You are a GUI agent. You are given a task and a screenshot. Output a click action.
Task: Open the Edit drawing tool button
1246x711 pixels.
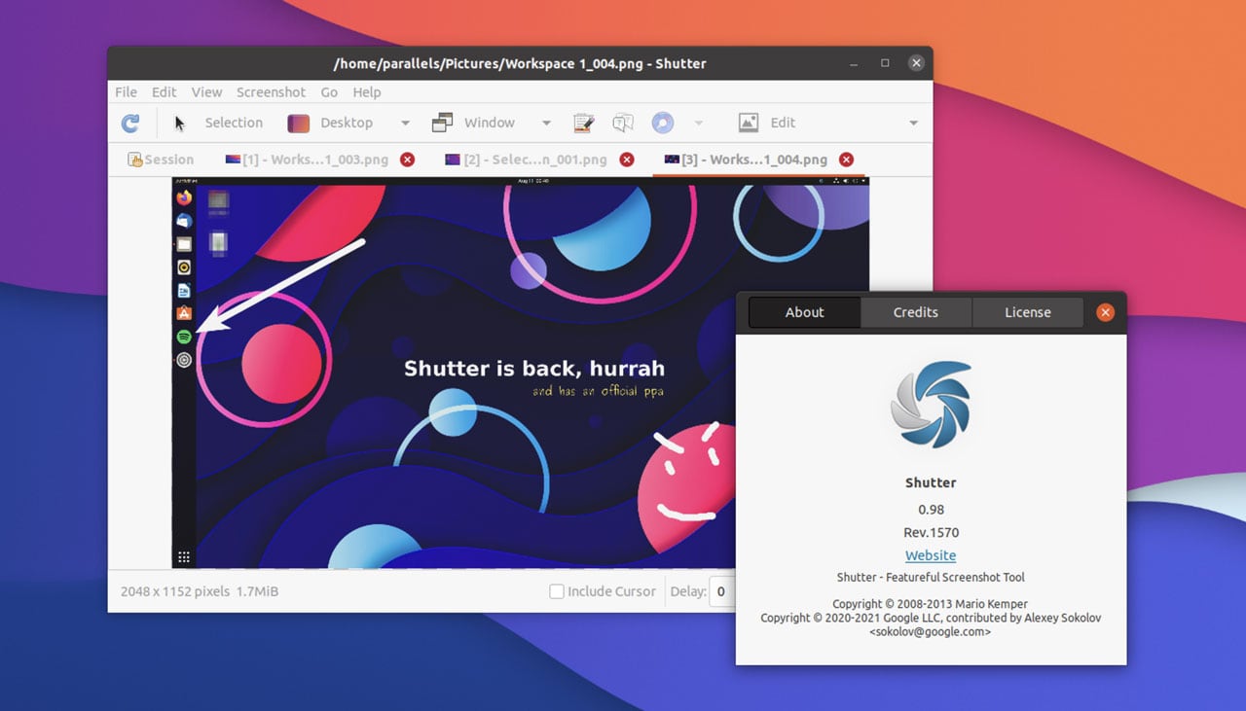(767, 123)
